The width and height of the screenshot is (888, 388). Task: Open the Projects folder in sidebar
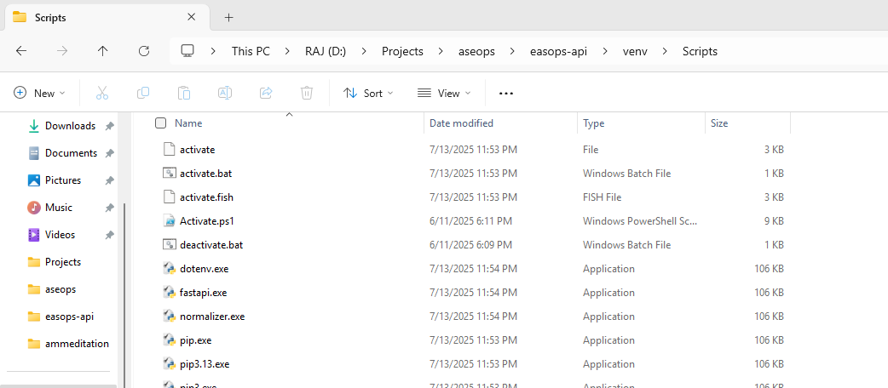coord(63,262)
